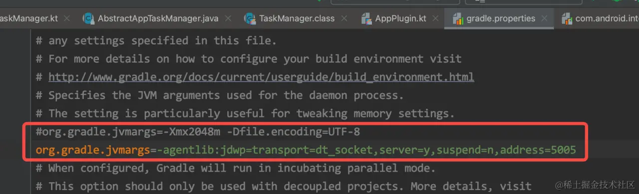
Task: Click the AppPlugin.kt Kotlin file icon
Action: 366,19
